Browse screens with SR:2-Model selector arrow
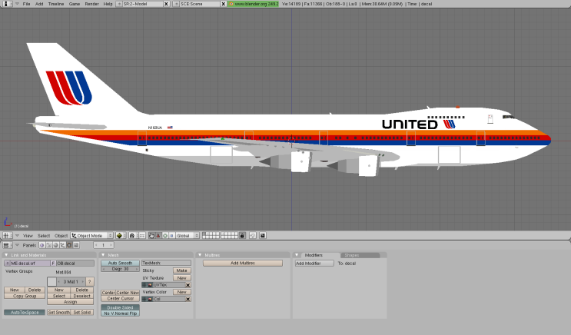 tap(119, 4)
